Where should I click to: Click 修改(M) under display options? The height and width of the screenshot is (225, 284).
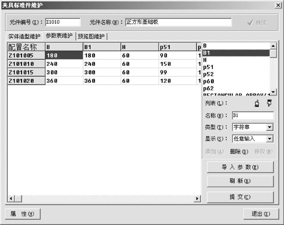[264, 152]
